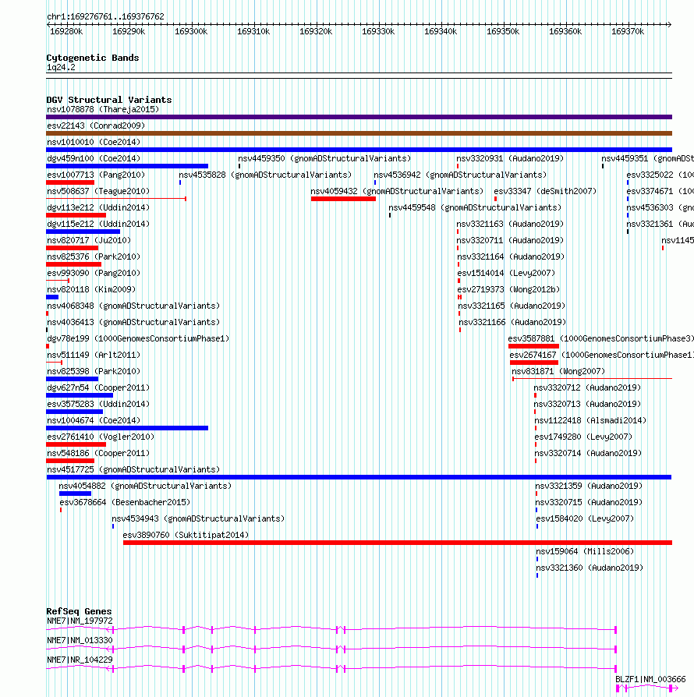Open nsv3320712 (Audano2019) variant

point(587,388)
